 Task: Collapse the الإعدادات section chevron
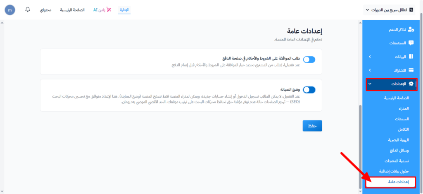[370, 84]
